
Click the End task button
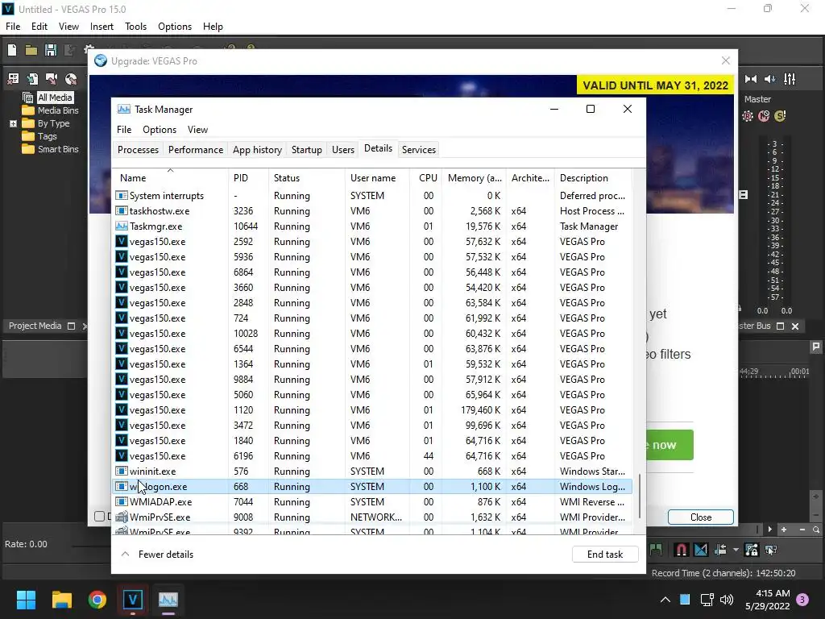click(x=605, y=555)
